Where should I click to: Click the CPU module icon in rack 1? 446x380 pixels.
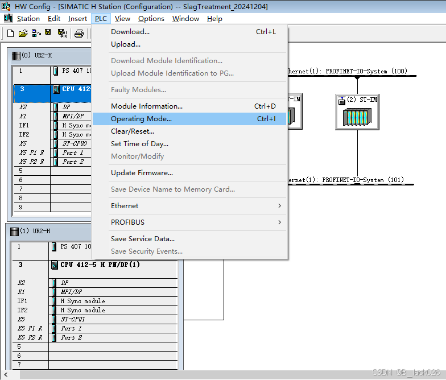55,265
